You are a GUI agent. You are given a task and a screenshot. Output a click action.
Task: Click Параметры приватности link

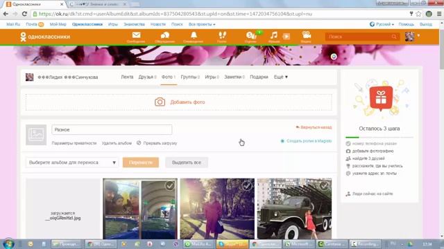point(74,143)
